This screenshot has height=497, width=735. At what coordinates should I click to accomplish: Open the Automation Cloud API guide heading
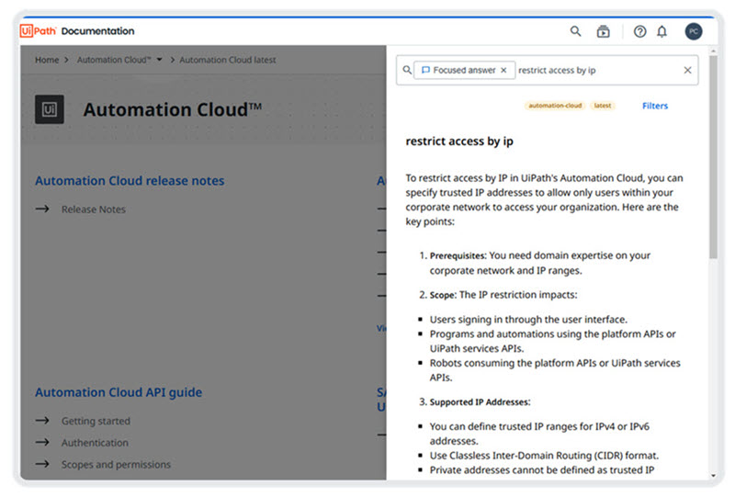click(x=119, y=392)
